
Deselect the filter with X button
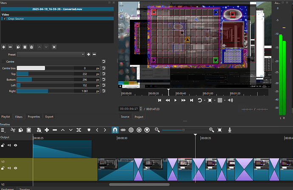tap(54, 47)
